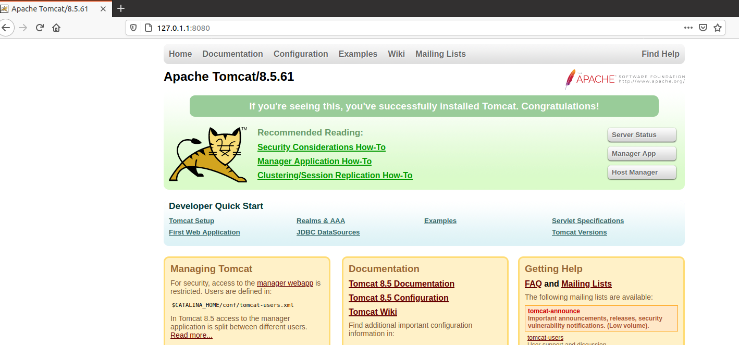Image resolution: width=739 pixels, height=345 pixels.
Task: Click the page info icon in address bar
Action: [148, 28]
